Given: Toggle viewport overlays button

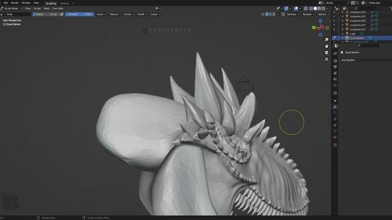Looking at the screenshot, I should 296,8.
